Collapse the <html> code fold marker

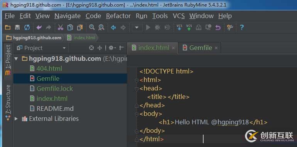(137, 80)
